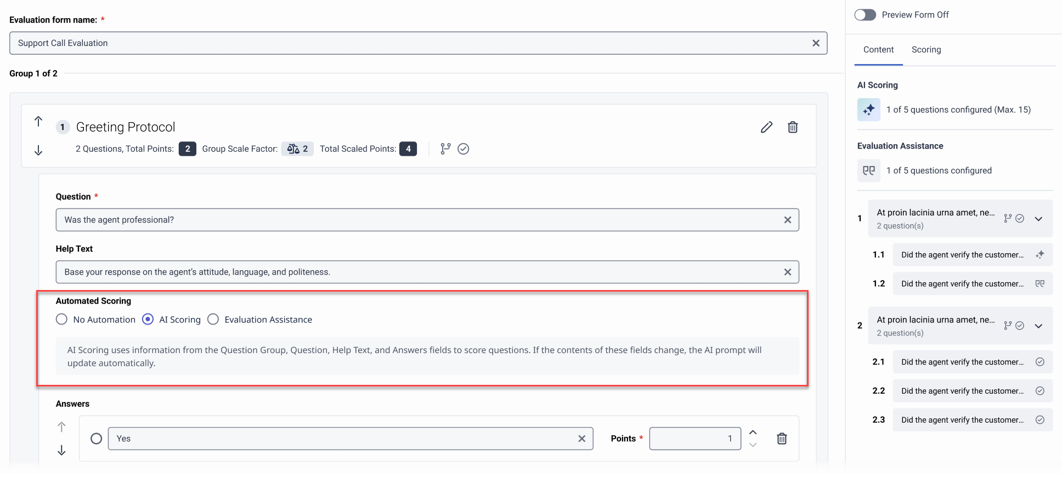Viewport: 1062px width, 483px height.
Task: Open question 2.3 in the sidebar
Action: [x=973, y=420]
